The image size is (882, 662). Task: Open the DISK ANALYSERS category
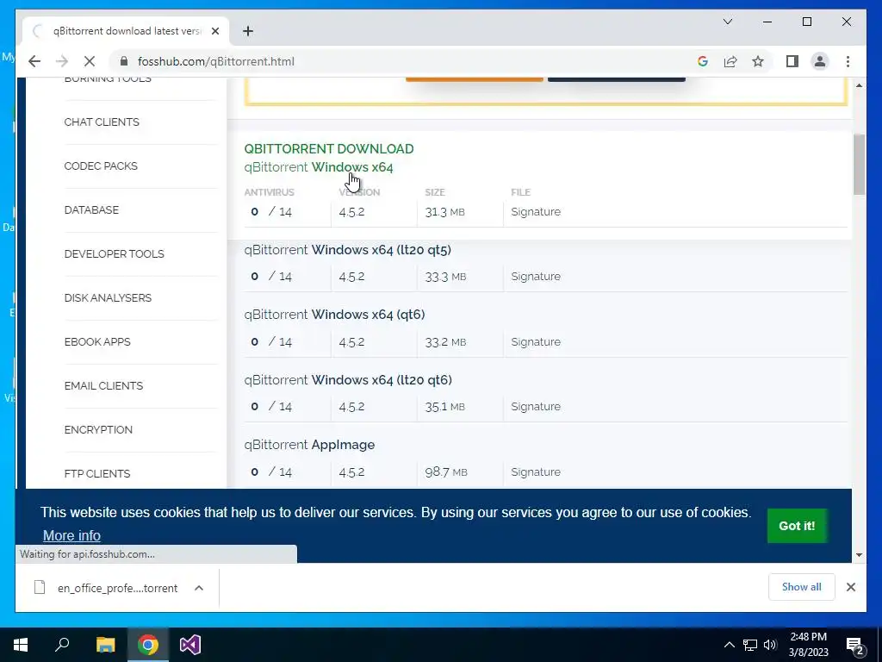tap(108, 297)
